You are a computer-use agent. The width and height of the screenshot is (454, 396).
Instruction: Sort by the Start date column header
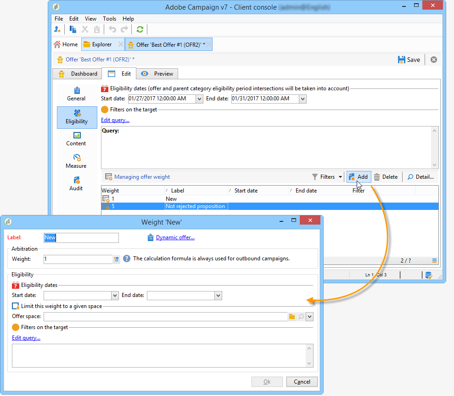coord(258,191)
